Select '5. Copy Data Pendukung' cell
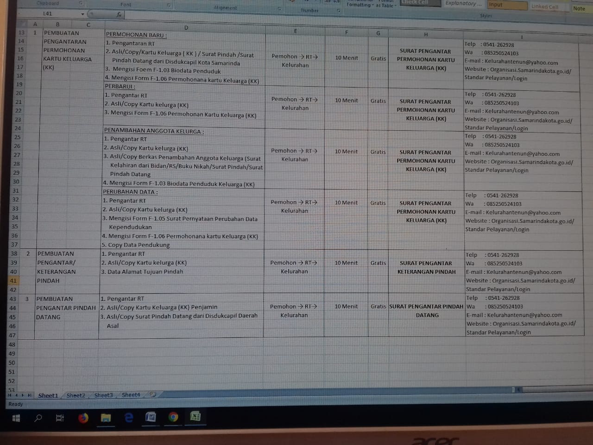 click(136, 245)
